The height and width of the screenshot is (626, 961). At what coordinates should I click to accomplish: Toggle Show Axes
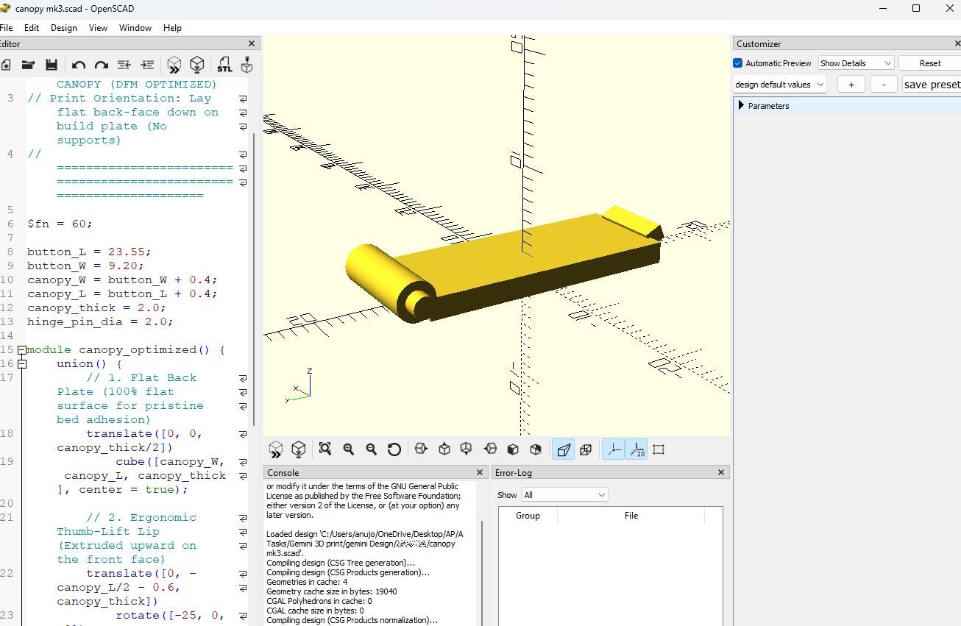coord(614,449)
